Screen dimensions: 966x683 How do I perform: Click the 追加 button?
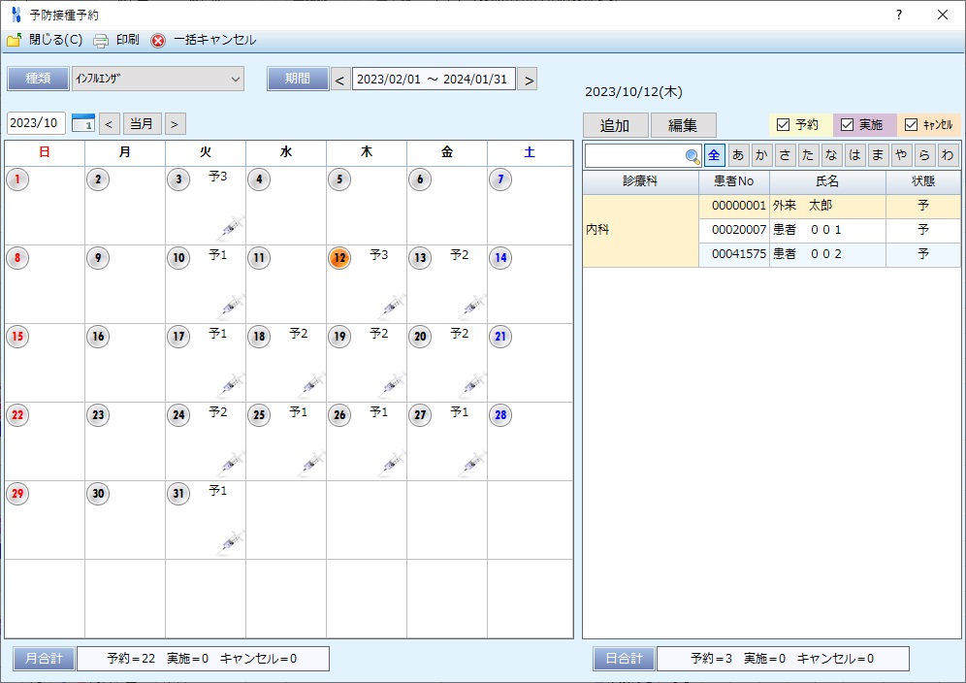615,125
